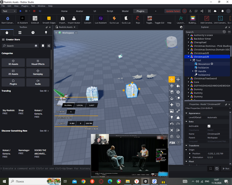Open the File menu
The width and height of the screenshot is (232, 185).
pos(3,6)
